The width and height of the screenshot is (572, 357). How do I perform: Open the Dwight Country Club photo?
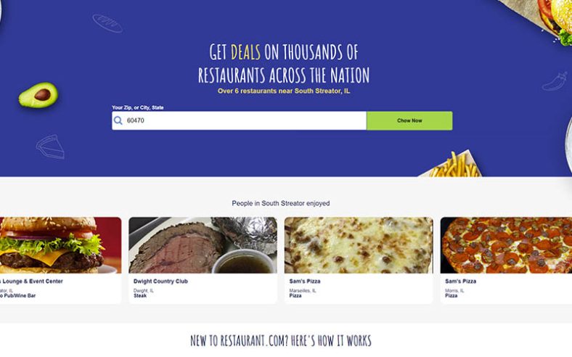pyautogui.click(x=203, y=245)
